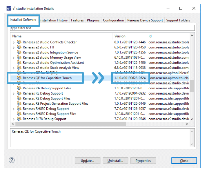Click the Stack Analysis View feature icon

coord(19,68)
